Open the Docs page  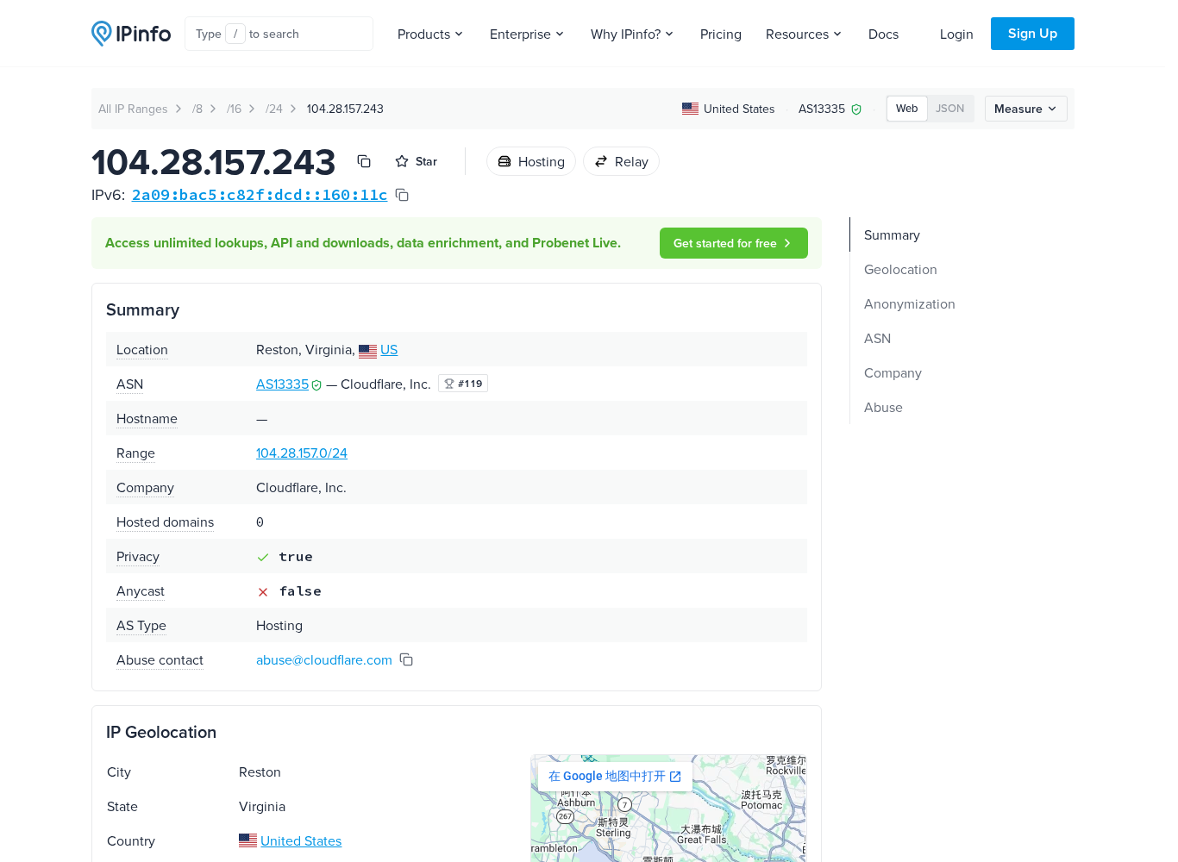coord(884,34)
